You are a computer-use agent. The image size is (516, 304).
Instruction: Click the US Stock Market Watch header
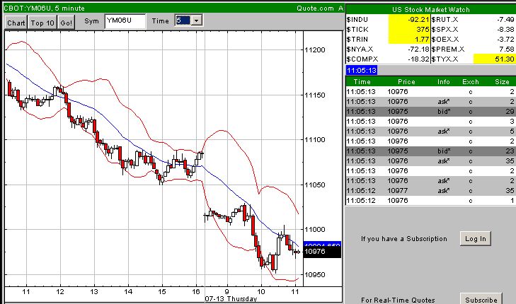pyautogui.click(x=430, y=9)
